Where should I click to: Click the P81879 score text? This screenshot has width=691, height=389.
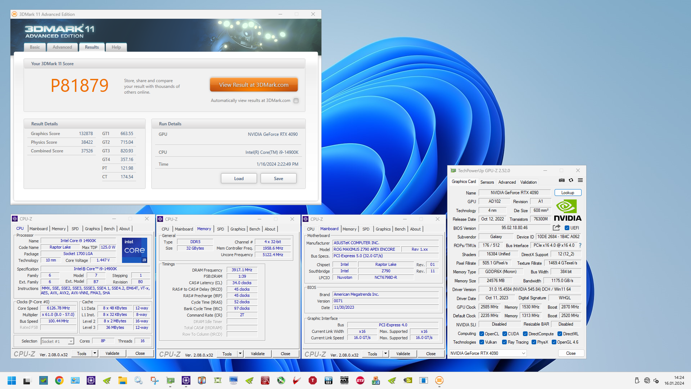click(x=80, y=85)
